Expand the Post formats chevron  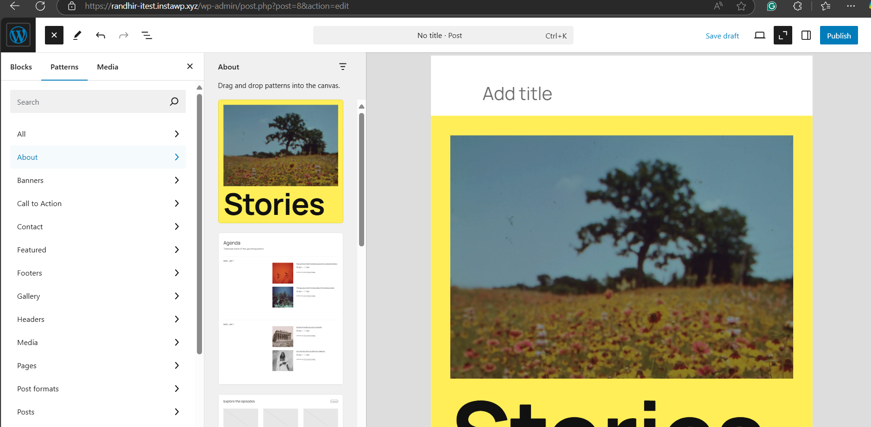coord(177,389)
